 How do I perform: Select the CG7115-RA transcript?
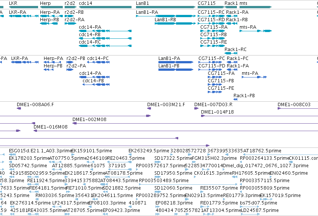click(213, 31)
